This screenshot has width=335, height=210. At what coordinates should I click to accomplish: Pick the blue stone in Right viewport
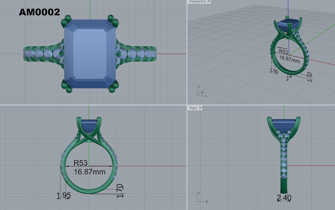click(284, 124)
